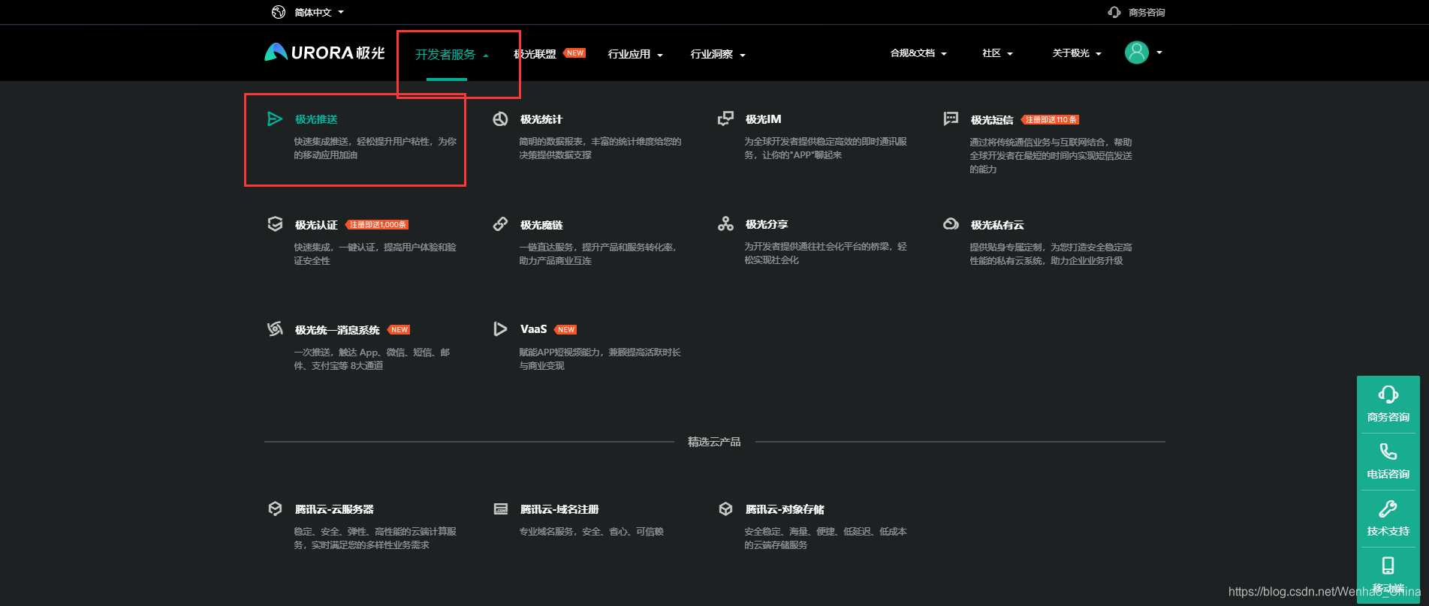The image size is (1429, 606).
Task: Open the 腾讯云-域名注册 link
Action: pyautogui.click(x=559, y=509)
